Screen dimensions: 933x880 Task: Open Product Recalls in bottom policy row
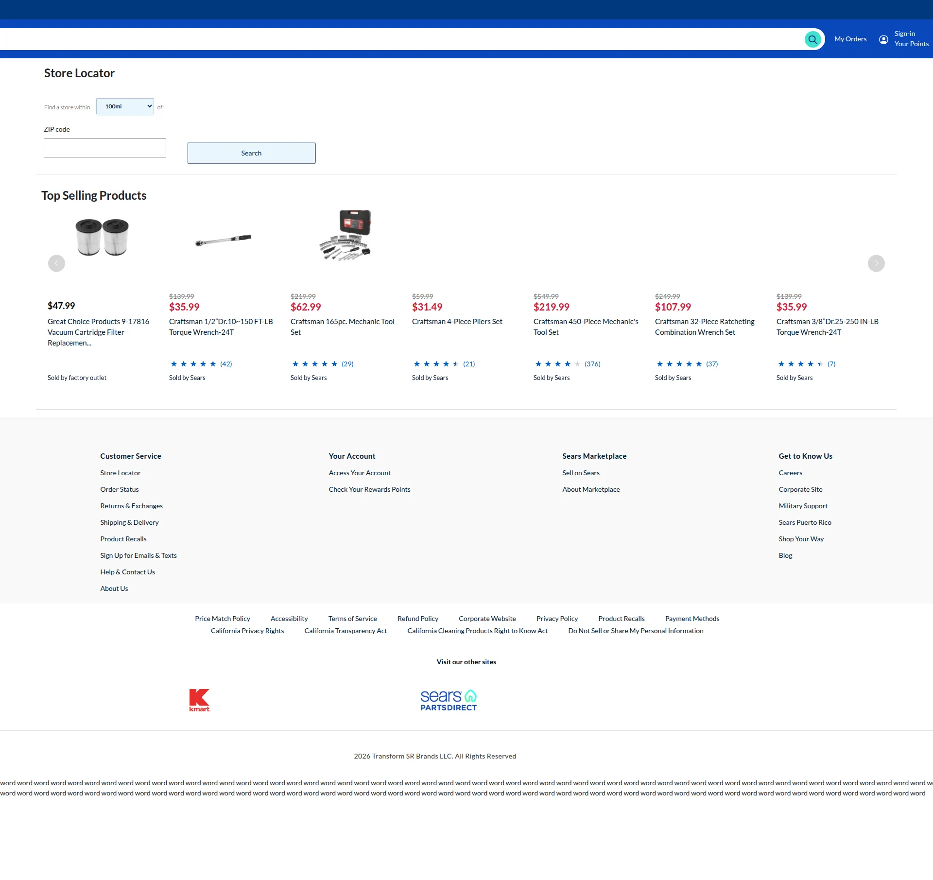point(622,619)
